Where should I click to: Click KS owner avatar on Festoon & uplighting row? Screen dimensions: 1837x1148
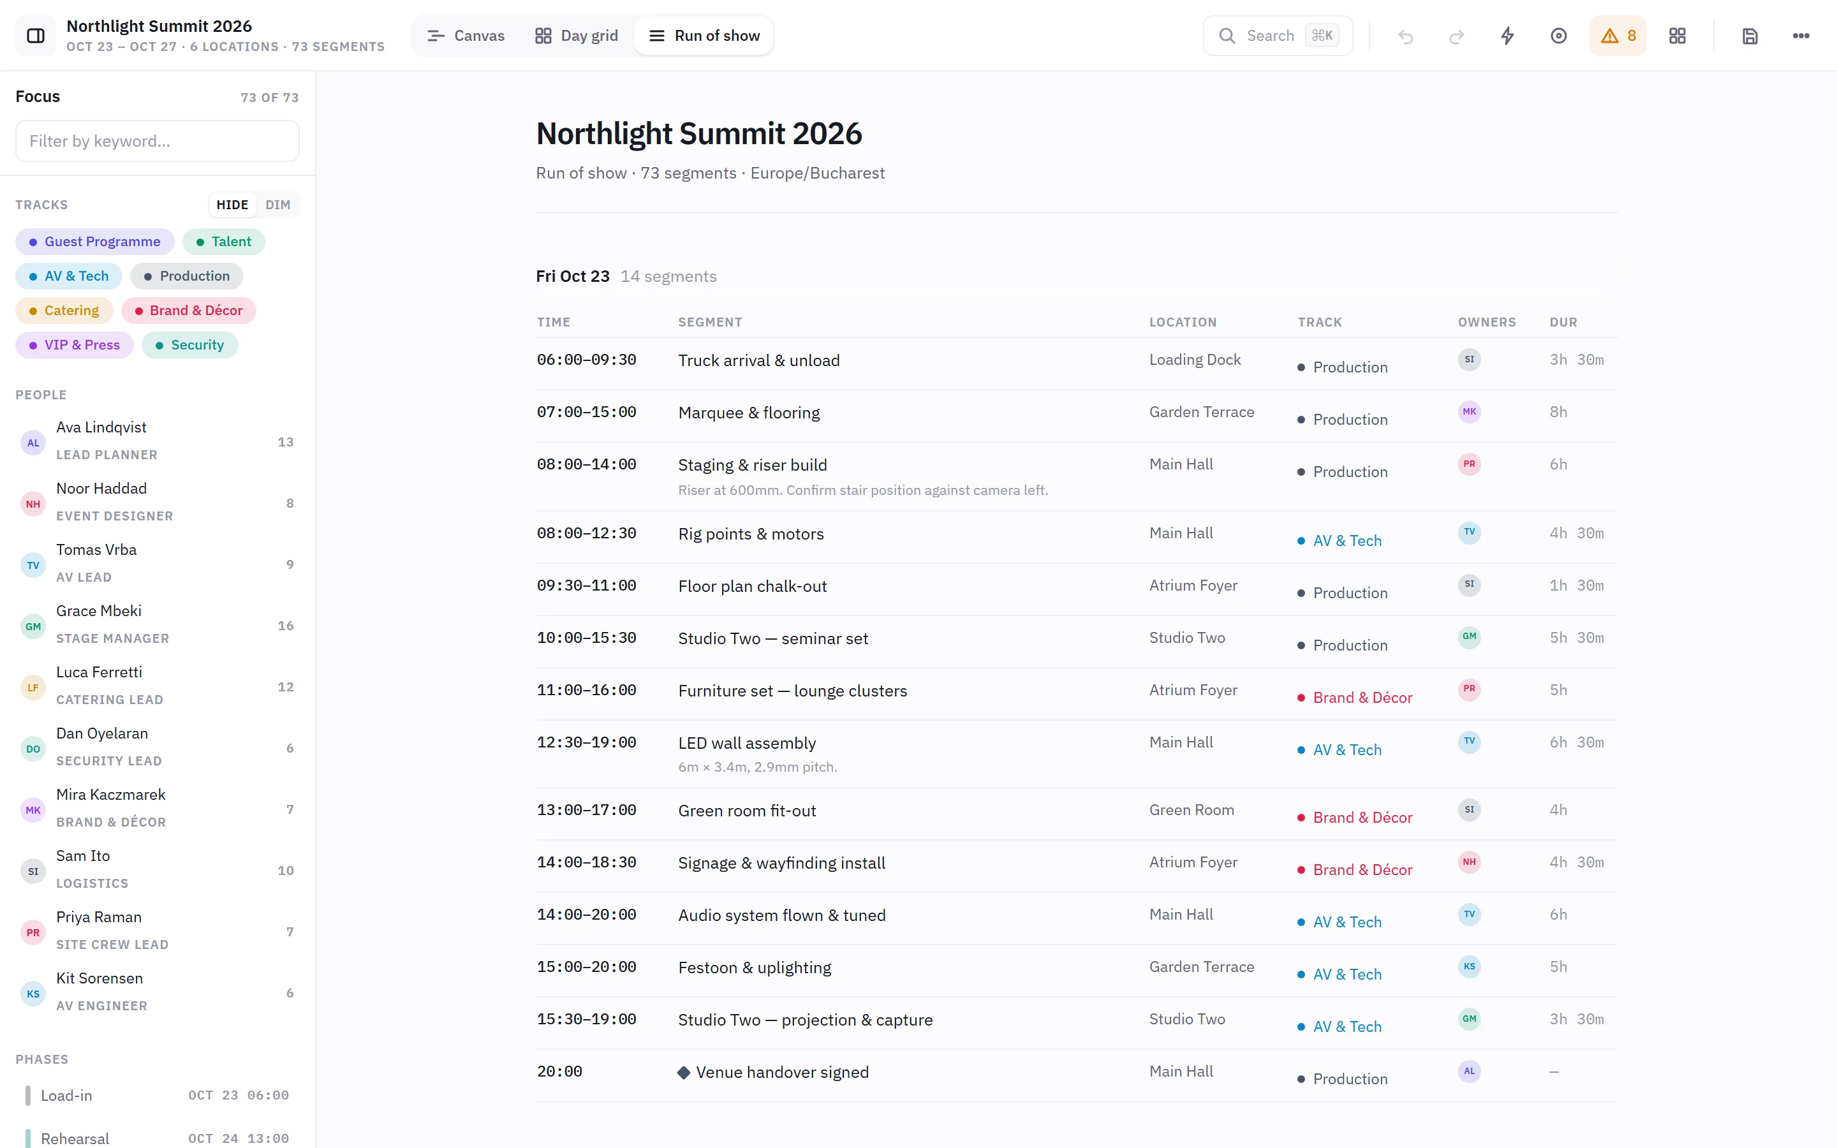tap(1470, 966)
